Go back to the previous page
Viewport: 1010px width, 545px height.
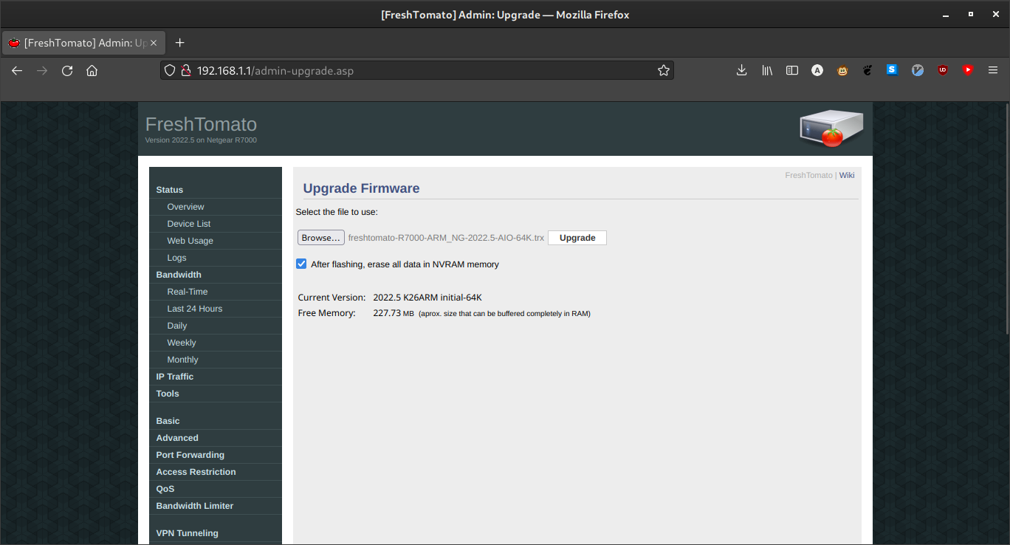click(x=17, y=70)
